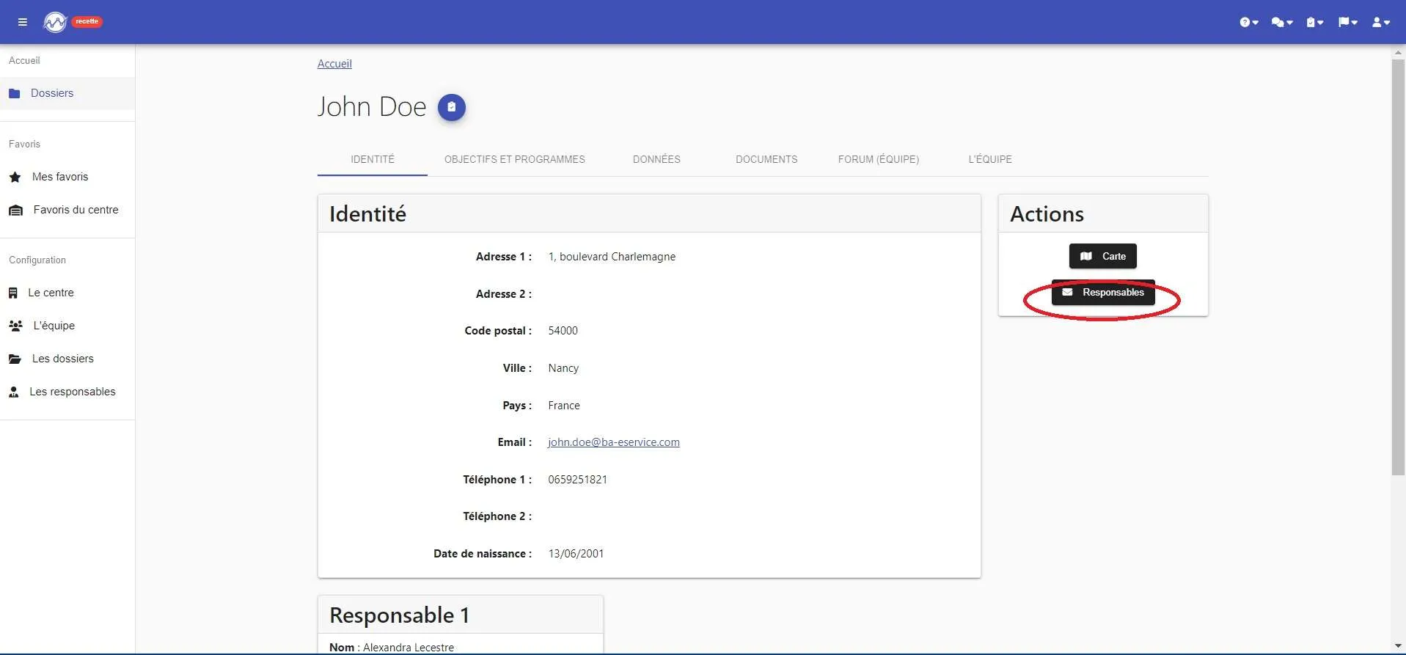Open the Forum (Équipe) tab
Image resolution: width=1406 pixels, height=655 pixels.
click(x=879, y=159)
